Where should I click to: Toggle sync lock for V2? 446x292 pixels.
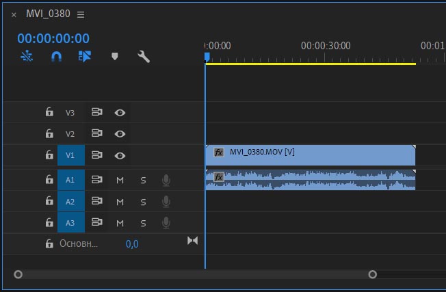96,133
